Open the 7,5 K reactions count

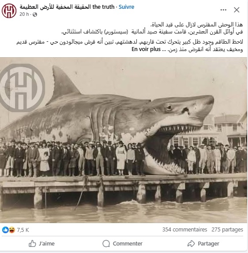[x=23, y=230]
